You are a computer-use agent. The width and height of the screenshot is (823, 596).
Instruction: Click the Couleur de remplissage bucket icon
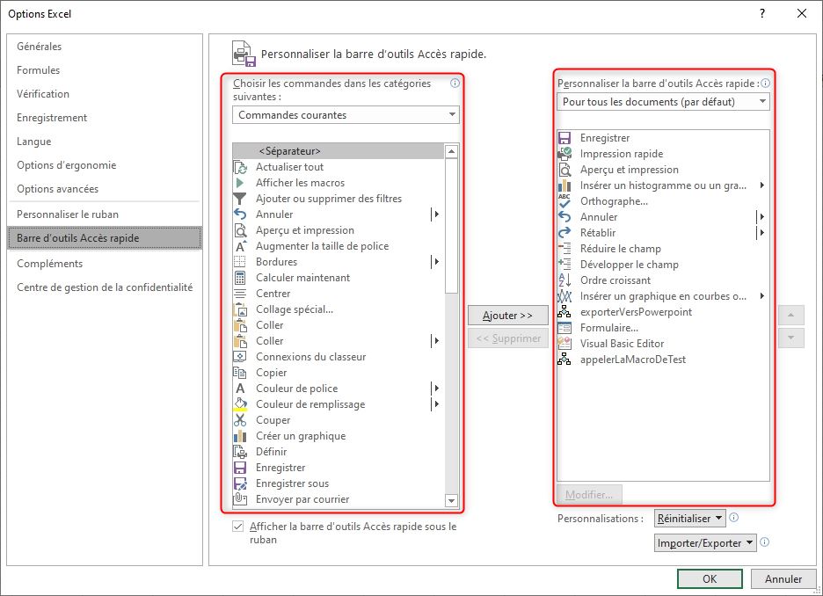[239, 404]
